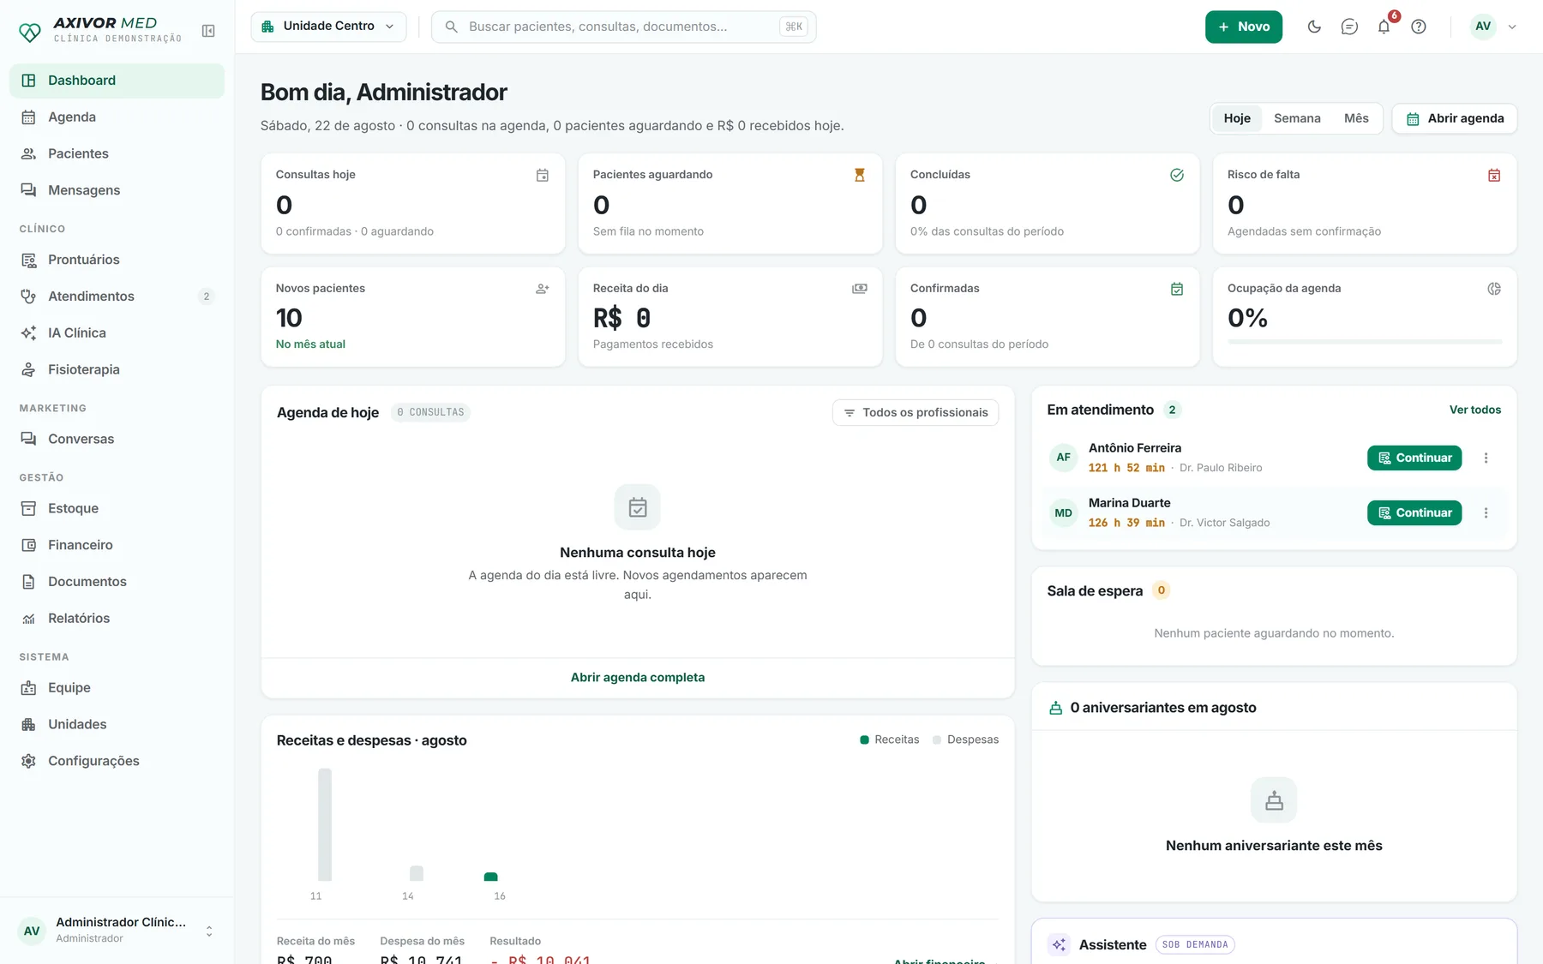
Task: Toggle dark mode moon icon
Action: (x=1314, y=27)
